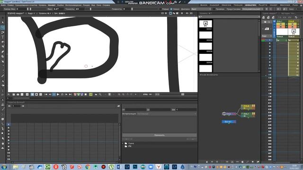Viewport: 303px width, 170px height.
Task: Expand the Сцена folder in function tree
Action: tap(123, 144)
